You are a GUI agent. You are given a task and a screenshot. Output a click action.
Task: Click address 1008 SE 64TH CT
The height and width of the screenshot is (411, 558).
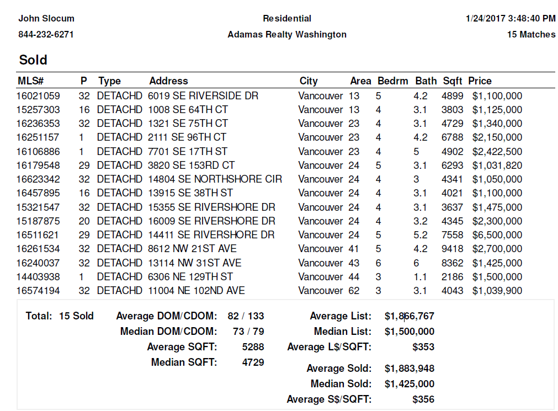188,110
